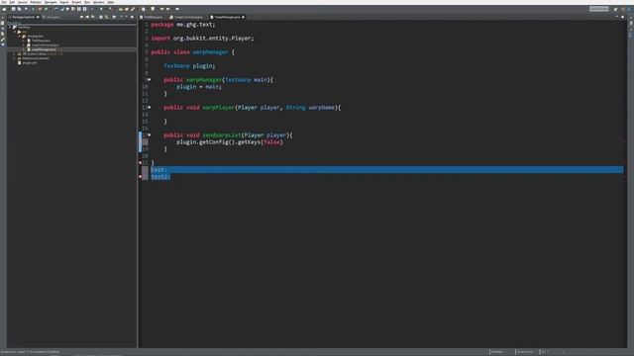Click the selected 'test:' line

pyautogui.click(x=386, y=169)
